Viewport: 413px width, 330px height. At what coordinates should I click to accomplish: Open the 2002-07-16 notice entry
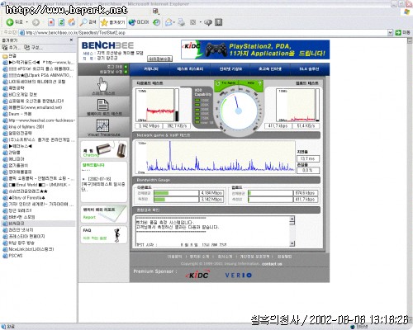click(103, 184)
